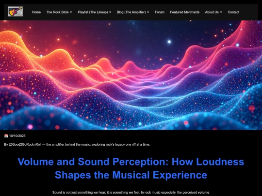The width and height of the screenshot is (262, 196).
Task: Expand The Rock Bible dropdown arrow
Action: 71,12
